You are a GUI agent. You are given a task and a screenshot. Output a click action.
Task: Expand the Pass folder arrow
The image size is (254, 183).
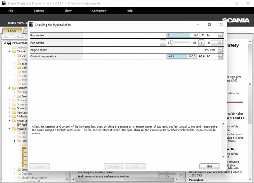point(14,96)
